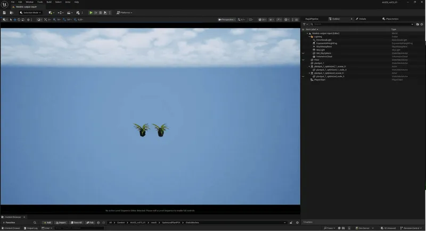426x231 pixels.
Task: Click the Unreal Engine logo icon
Action: [x=5, y=4]
